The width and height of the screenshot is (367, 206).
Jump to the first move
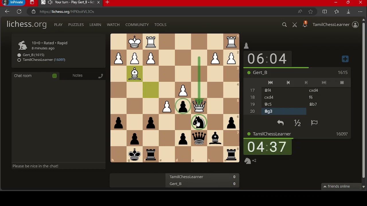[x=270, y=83]
